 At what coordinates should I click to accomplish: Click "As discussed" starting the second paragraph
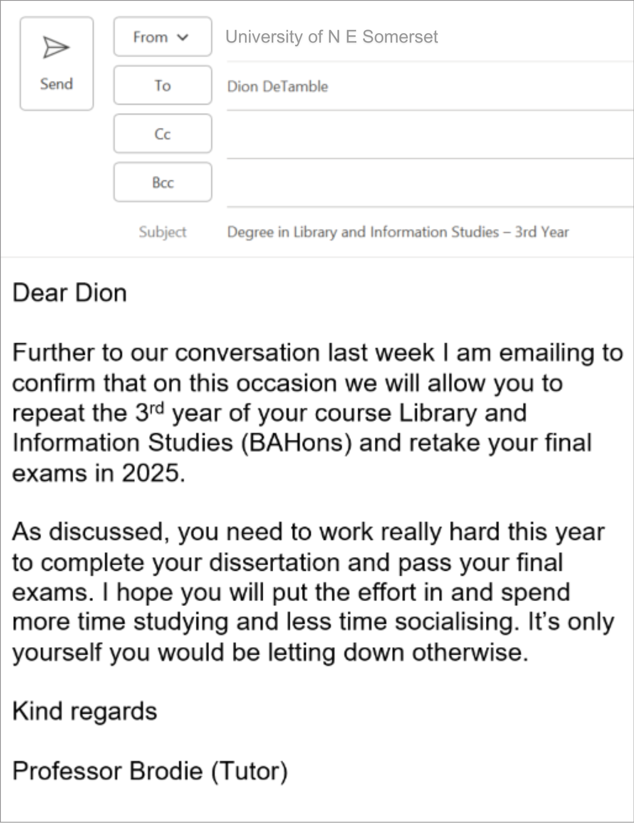click(87, 532)
